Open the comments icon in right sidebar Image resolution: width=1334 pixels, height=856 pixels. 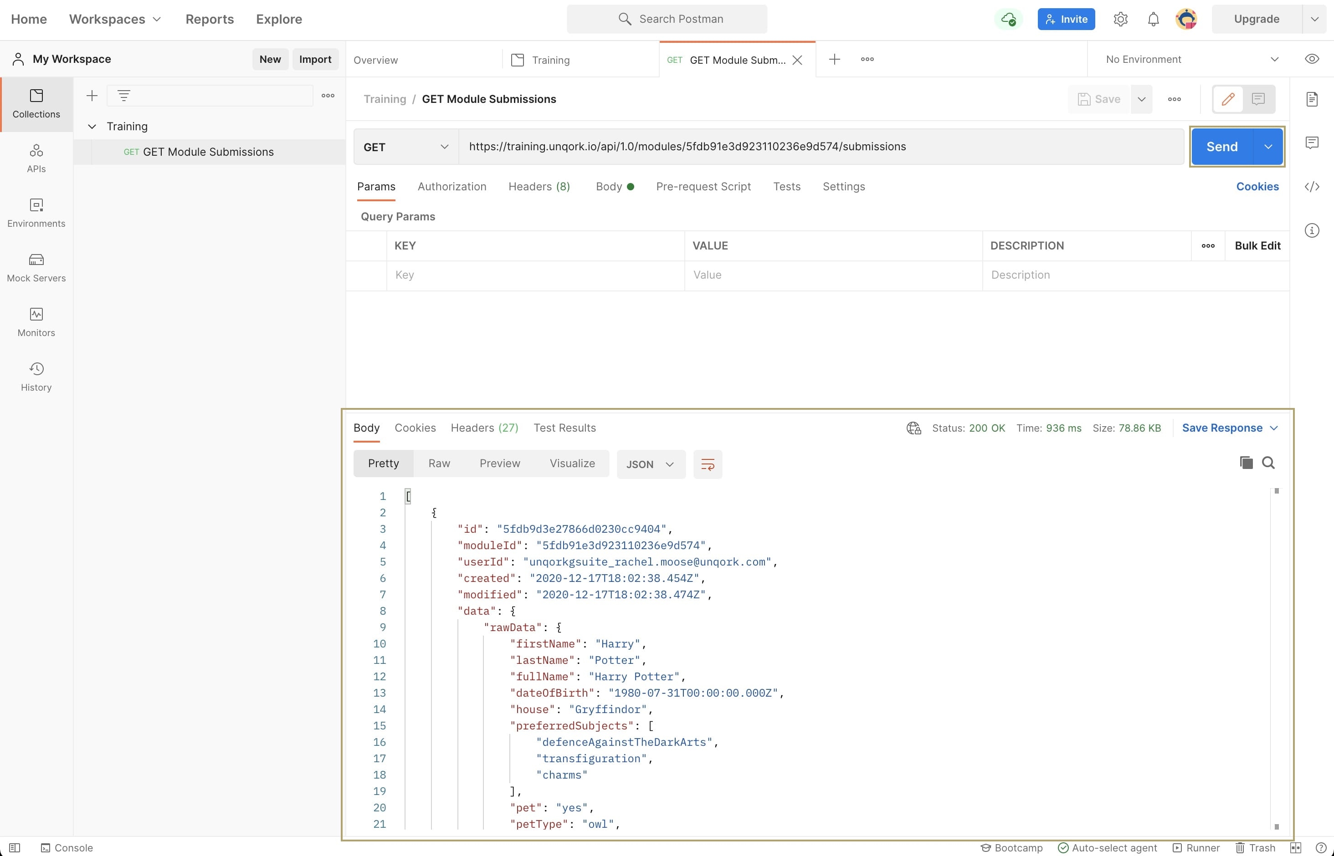(x=1312, y=143)
